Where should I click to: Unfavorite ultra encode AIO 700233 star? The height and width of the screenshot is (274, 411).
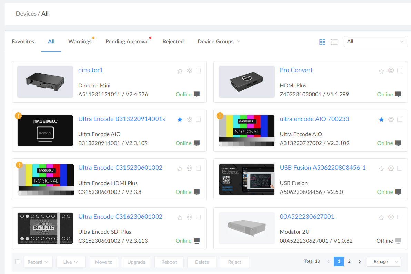point(381,120)
